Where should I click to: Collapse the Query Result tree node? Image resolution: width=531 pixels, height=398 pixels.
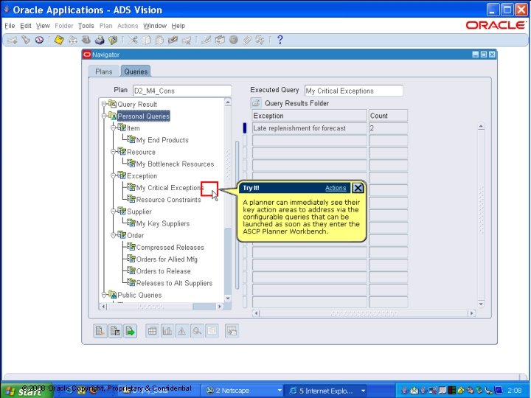click(x=104, y=104)
